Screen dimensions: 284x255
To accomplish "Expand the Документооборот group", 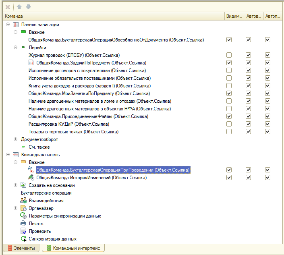I will [16, 139].
